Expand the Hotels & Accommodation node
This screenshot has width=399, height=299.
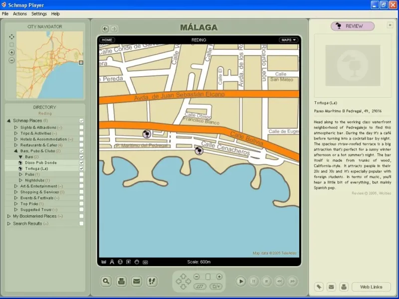[16, 139]
